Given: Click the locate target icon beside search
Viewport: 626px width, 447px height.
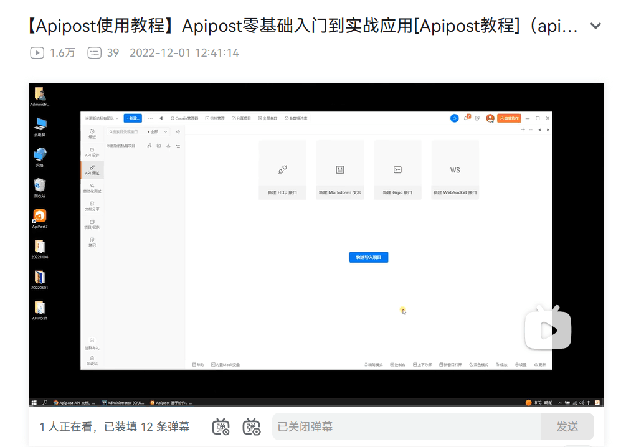Looking at the screenshot, I should [178, 132].
